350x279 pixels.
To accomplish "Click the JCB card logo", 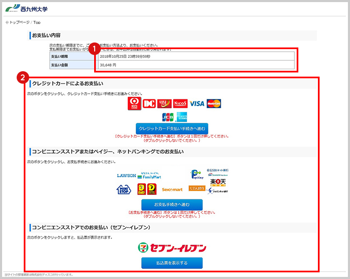I will coord(167,117).
